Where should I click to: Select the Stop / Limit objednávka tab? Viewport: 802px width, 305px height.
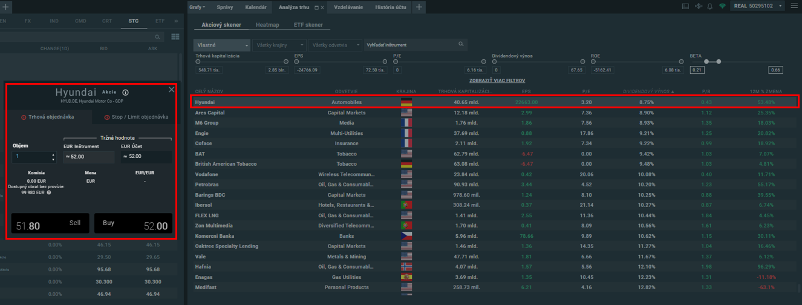136,117
